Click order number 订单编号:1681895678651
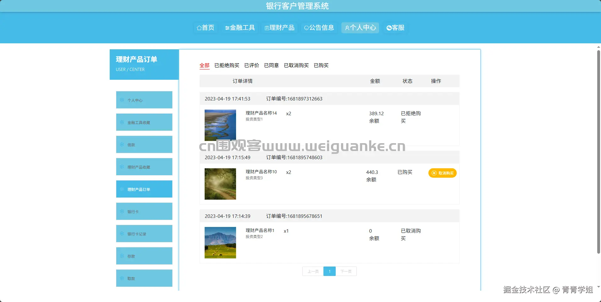This screenshot has width=601, height=302. click(x=294, y=216)
